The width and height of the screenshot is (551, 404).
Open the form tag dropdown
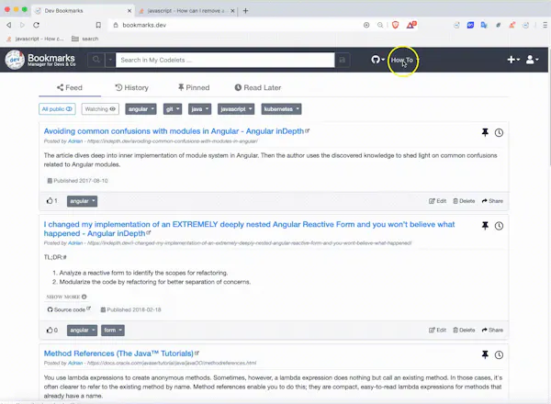[x=113, y=331]
